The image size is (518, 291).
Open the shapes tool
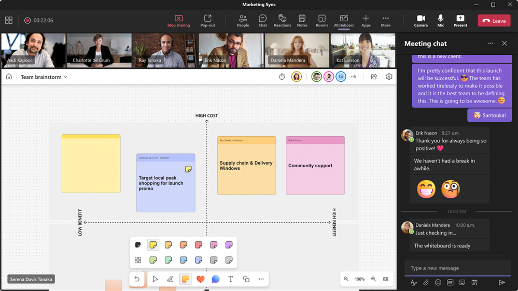click(246, 279)
